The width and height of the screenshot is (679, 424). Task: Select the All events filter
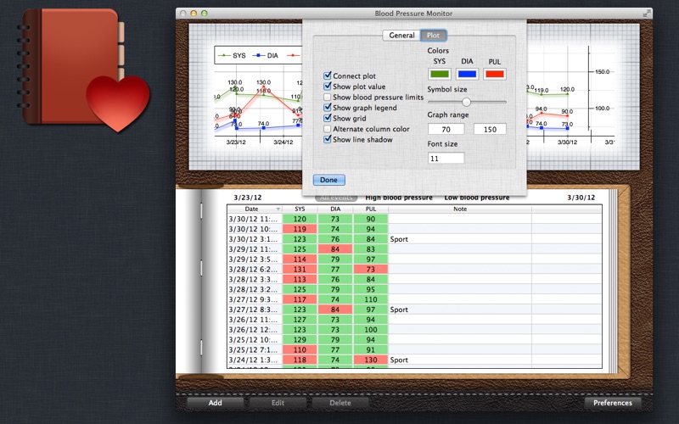click(336, 198)
